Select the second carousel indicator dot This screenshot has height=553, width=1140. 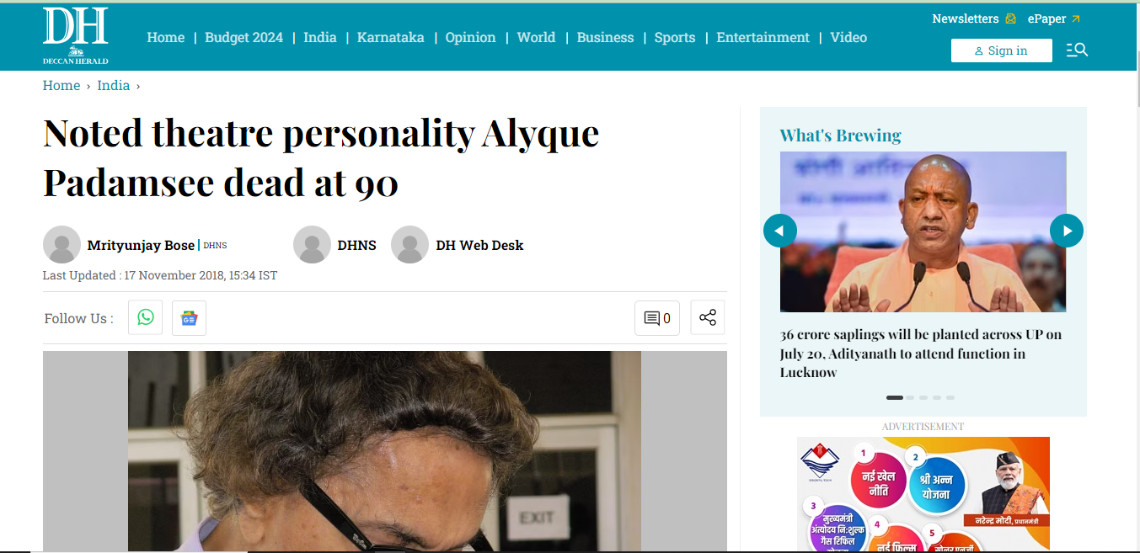[910, 397]
